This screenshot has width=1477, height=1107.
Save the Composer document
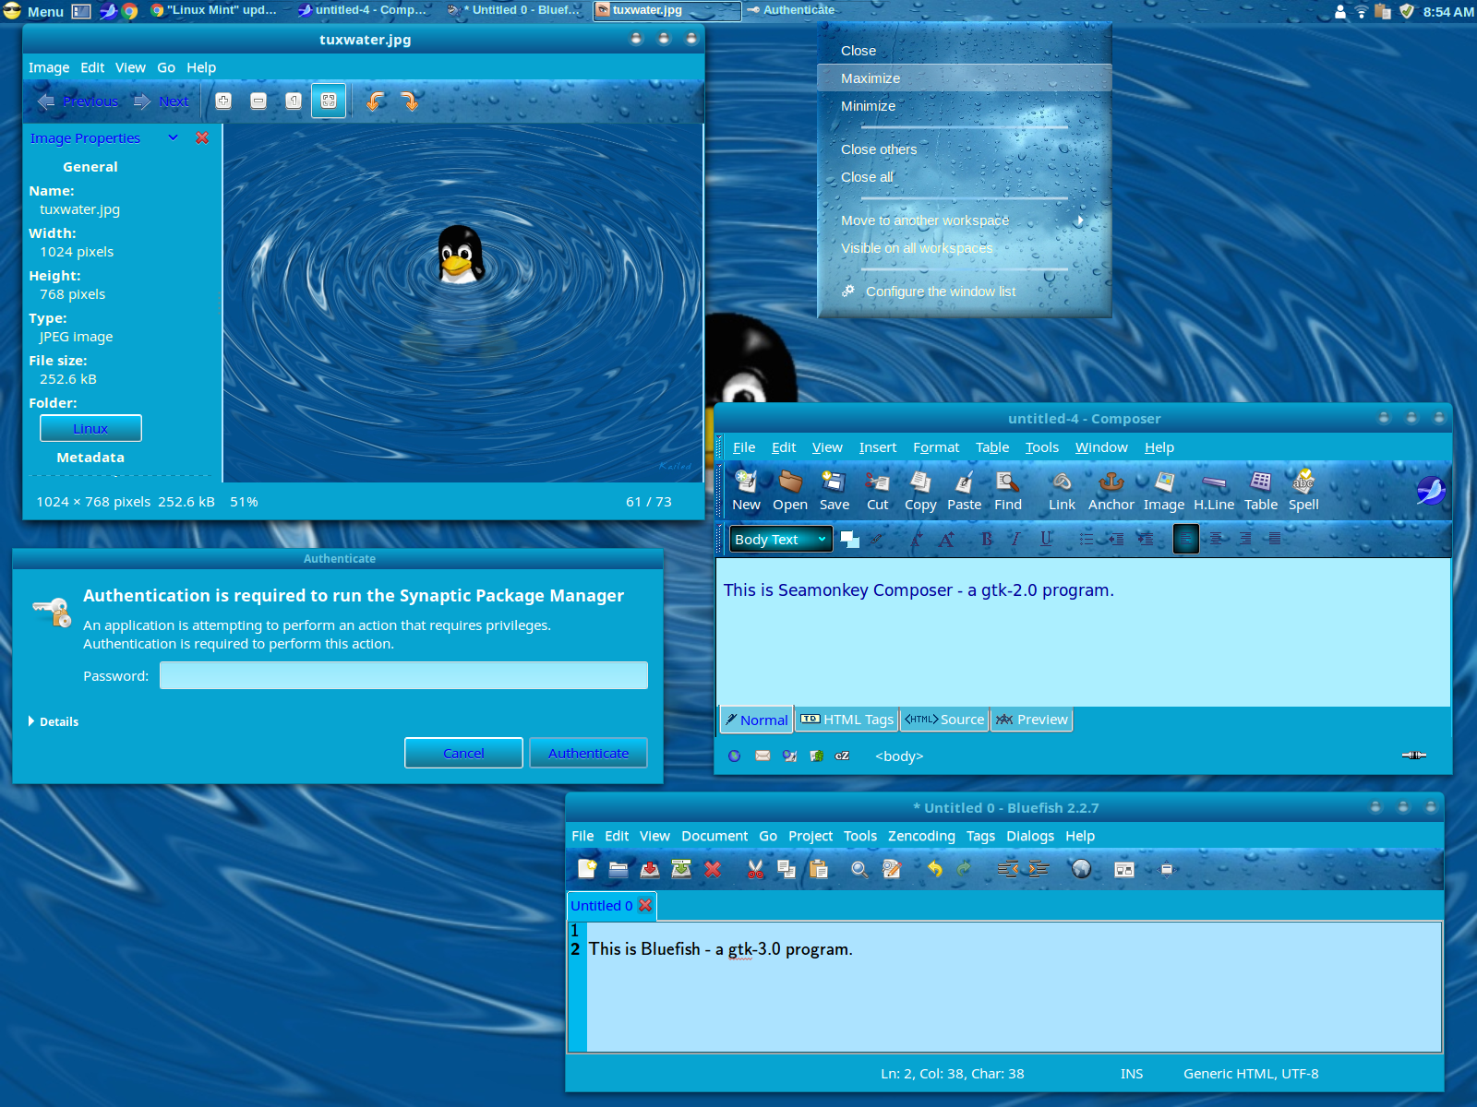pos(834,491)
